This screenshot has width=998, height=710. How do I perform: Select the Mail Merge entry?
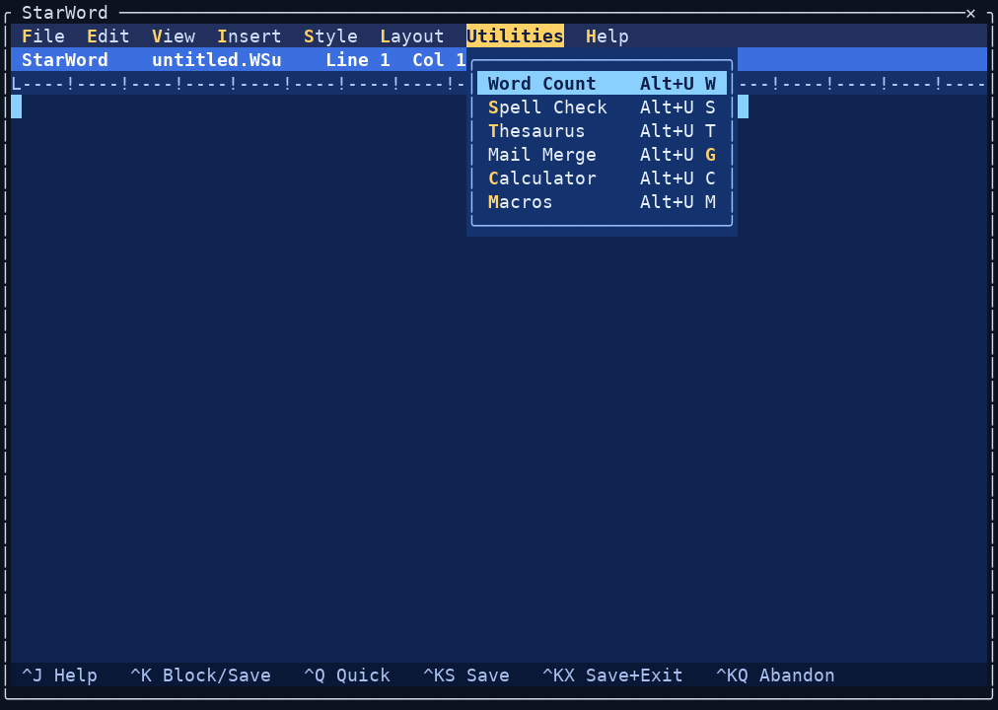tap(602, 155)
